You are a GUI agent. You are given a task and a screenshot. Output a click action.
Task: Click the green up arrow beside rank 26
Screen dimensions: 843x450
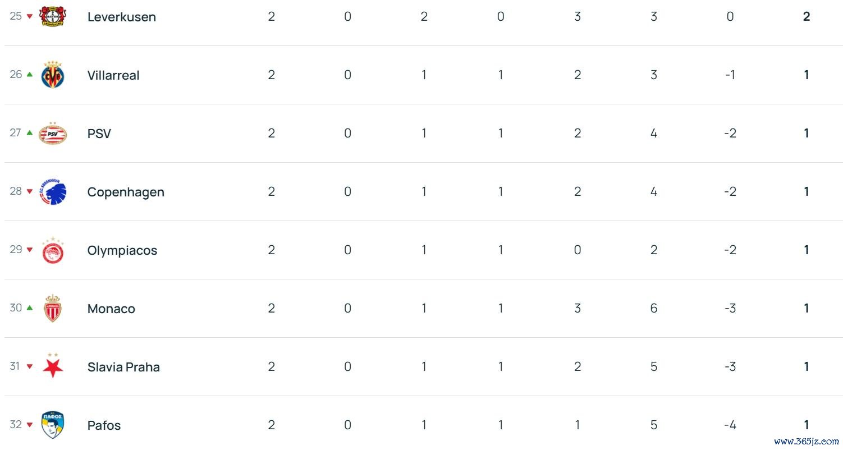(x=30, y=74)
